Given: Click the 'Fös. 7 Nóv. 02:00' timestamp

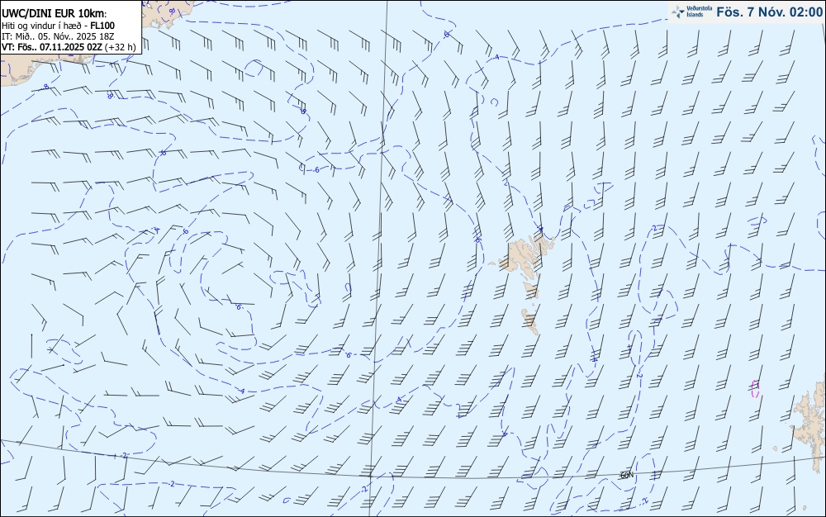Looking at the screenshot, I should click(x=770, y=12).
